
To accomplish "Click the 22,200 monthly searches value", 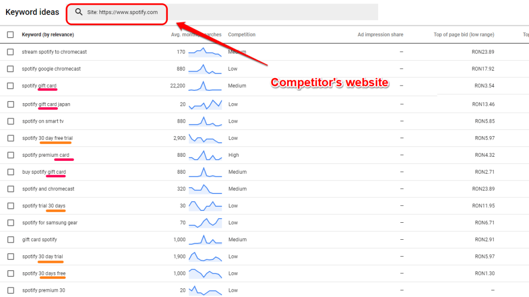I will point(178,86).
